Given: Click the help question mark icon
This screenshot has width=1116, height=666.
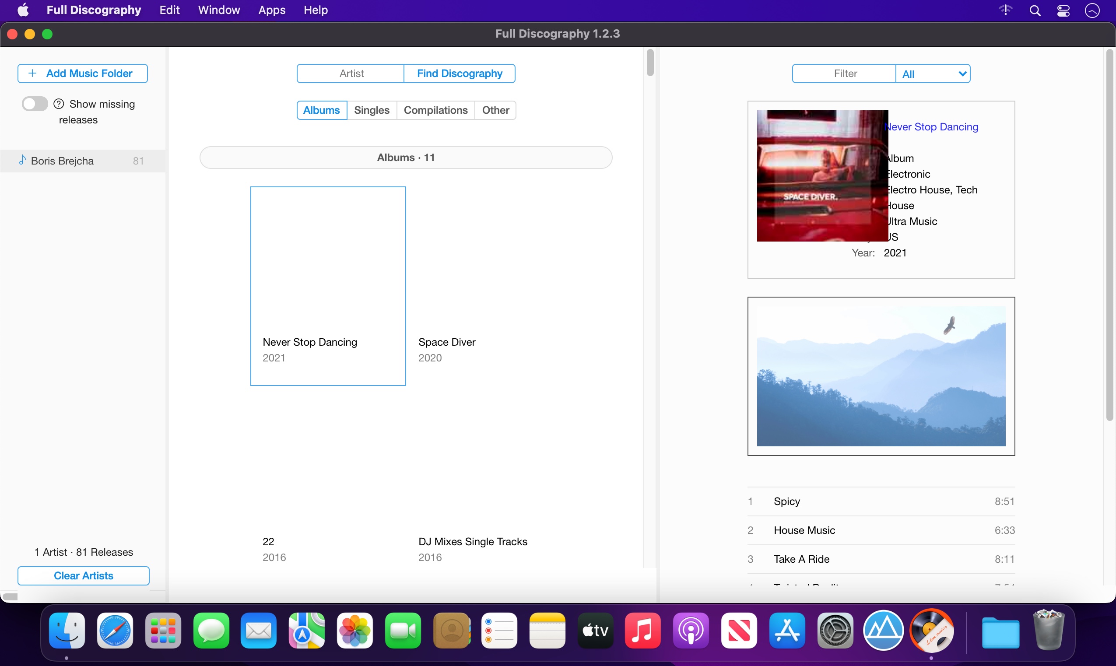Looking at the screenshot, I should 59,104.
